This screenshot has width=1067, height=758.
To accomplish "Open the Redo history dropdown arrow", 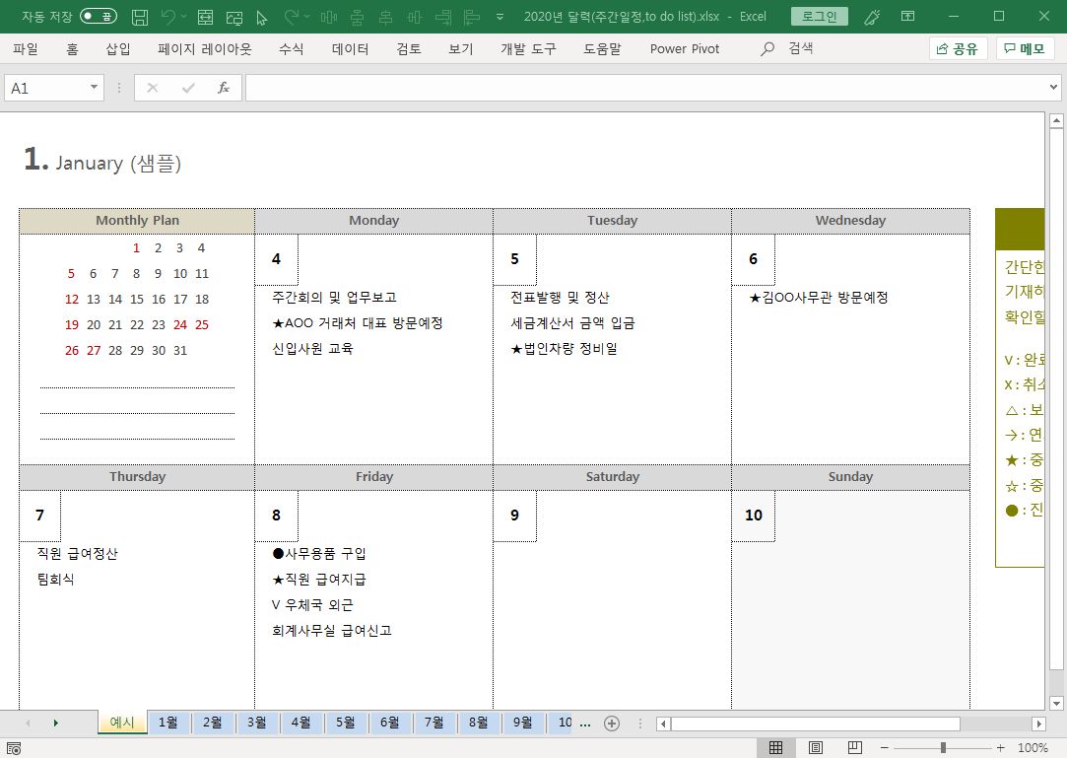I will tap(307, 17).
